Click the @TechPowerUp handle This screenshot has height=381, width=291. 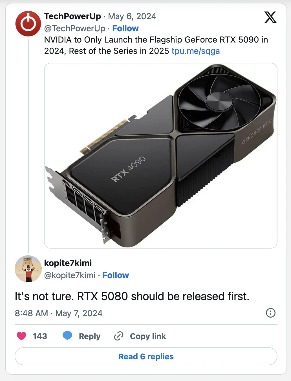pos(75,28)
